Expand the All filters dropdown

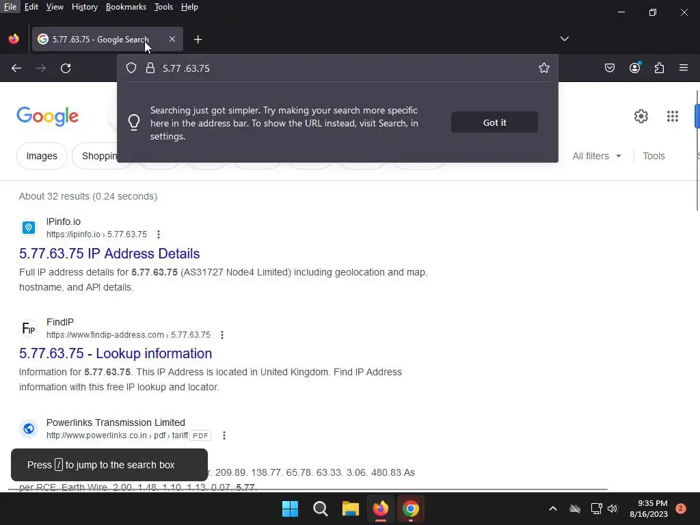[596, 156]
